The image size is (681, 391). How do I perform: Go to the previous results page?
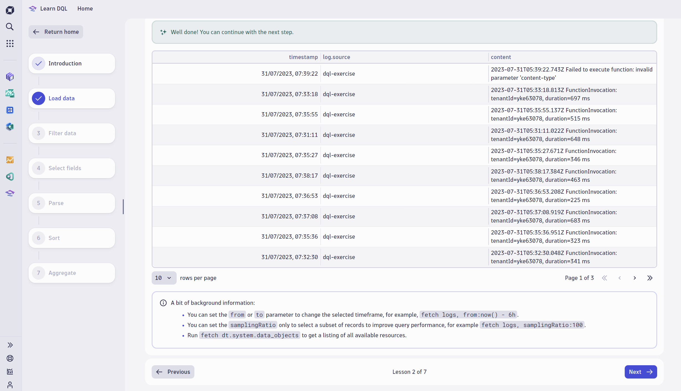coord(620,278)
